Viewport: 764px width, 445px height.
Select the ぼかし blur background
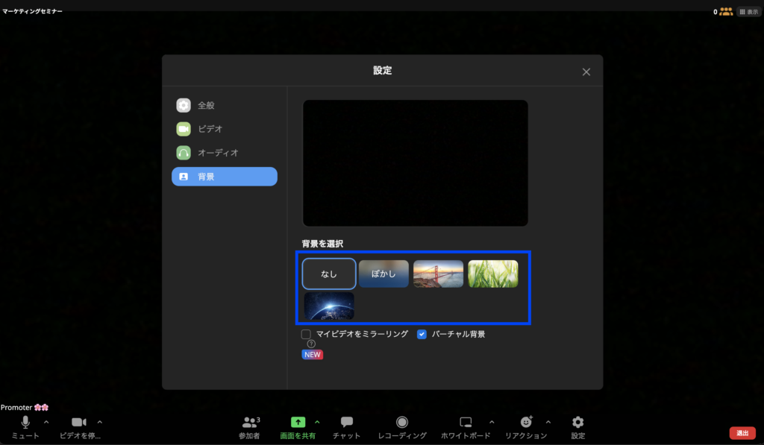click(x=383, y=274)
